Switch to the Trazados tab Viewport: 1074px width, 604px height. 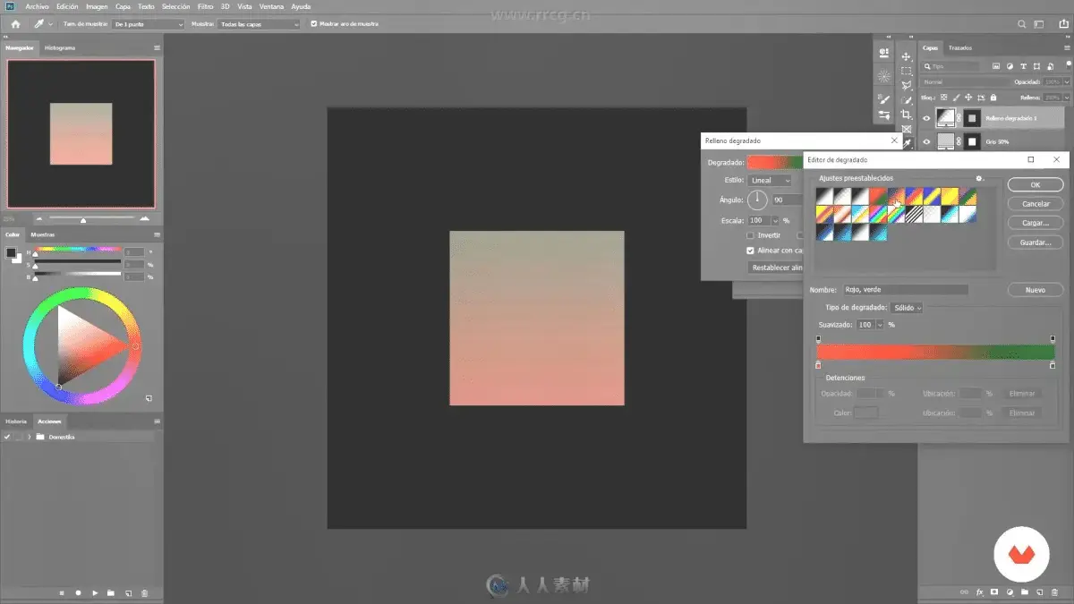(x=960, y=47)
